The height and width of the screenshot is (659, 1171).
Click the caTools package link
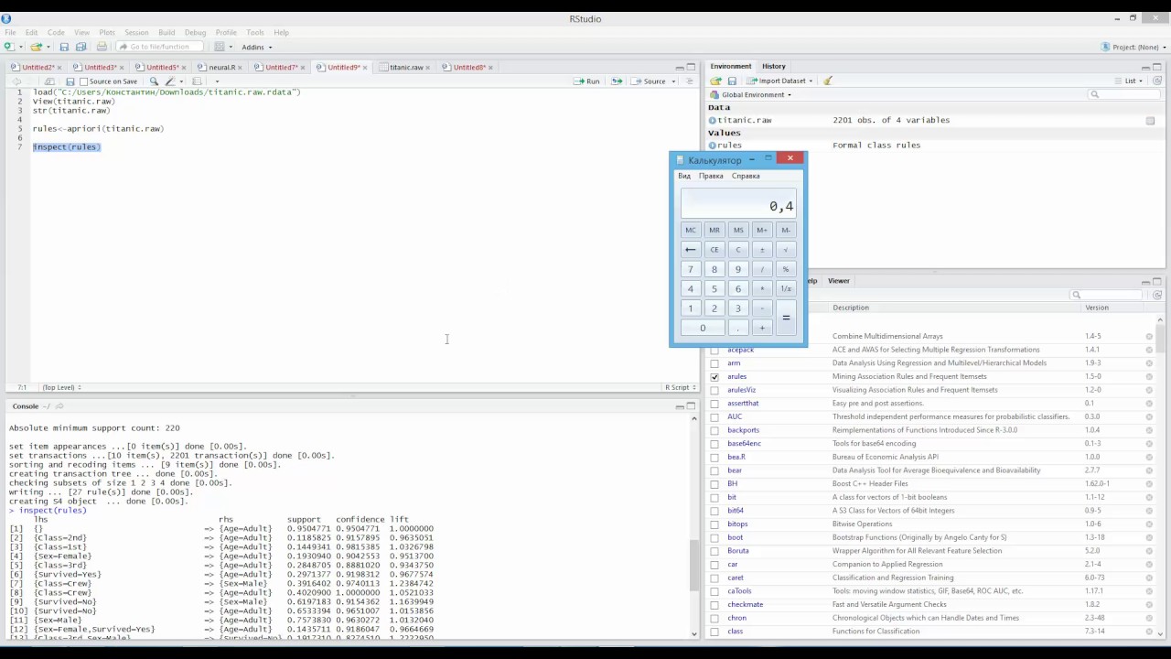[739, 591]
